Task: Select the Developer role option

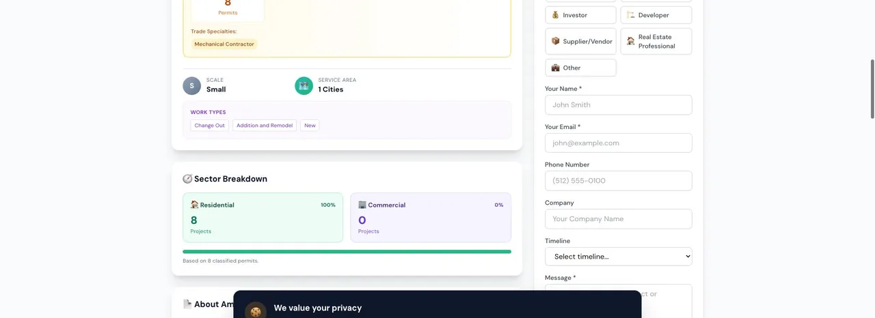Action: pos(656,15)
